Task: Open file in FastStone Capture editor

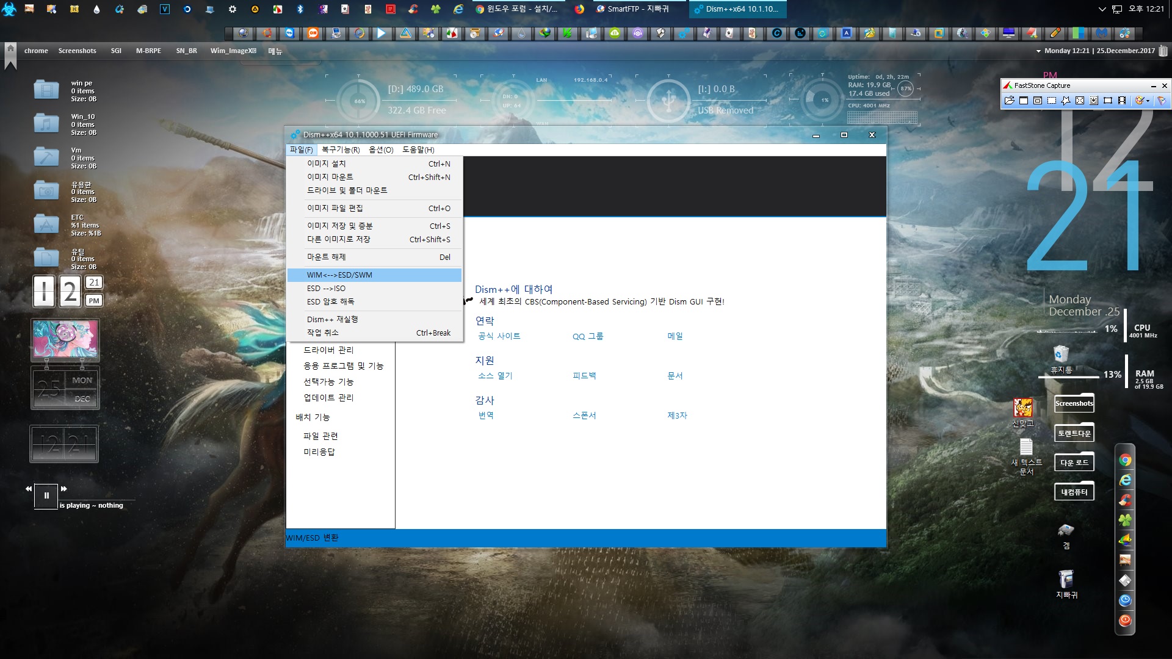Action: [x=1010, y=101]
